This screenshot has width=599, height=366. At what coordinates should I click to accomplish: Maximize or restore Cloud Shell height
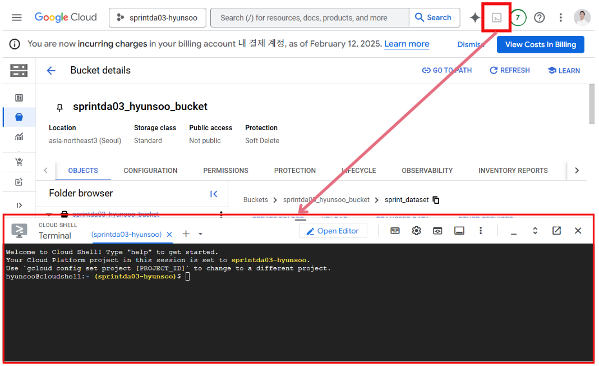pos(535,231)
